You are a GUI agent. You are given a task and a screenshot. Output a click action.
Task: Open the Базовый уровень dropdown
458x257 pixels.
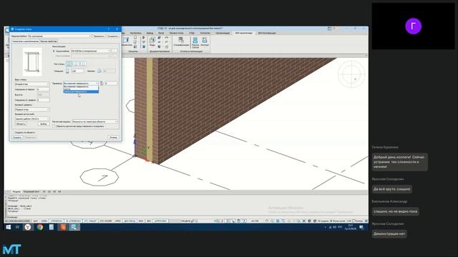32,109
